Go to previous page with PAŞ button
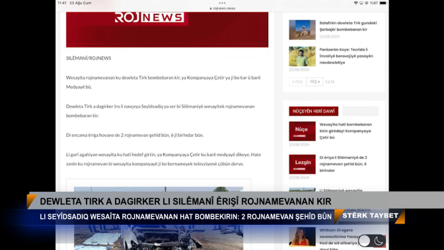This screenshot has width=444, height=250. (x=297, y=81)
